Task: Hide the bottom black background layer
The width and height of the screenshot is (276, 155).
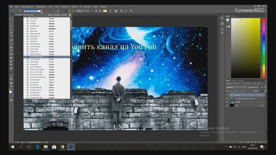Action: point(227,105)
